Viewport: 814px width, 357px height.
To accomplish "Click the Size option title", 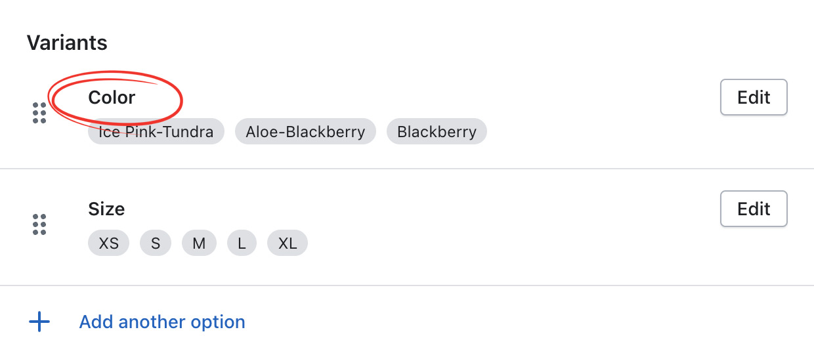I will [x=106, y=209].
